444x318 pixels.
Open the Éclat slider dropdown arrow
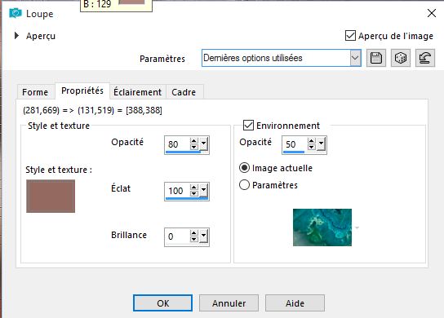point(203,191)
